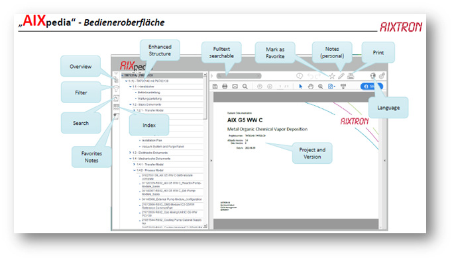Open Betriebsanleitung document in tree

149,93
